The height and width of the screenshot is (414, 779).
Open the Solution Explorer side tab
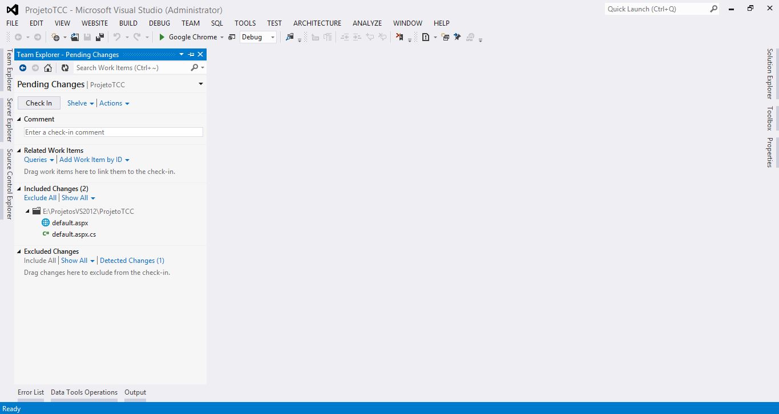pyautogui.click(x=769, y=74)
